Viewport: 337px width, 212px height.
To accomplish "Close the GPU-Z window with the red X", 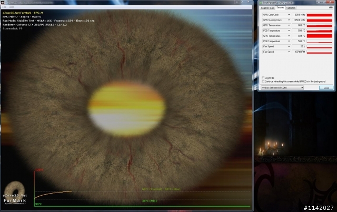I will coord(331,2).
